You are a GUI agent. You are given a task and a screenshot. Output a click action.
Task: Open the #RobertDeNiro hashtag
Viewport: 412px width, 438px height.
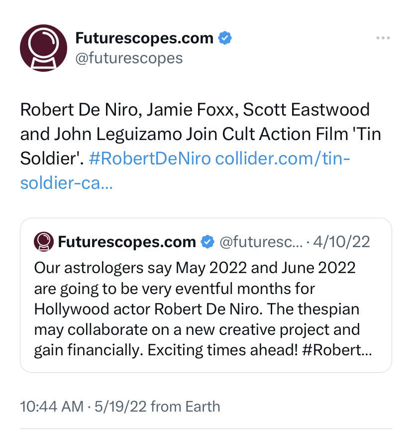(150, 158)
